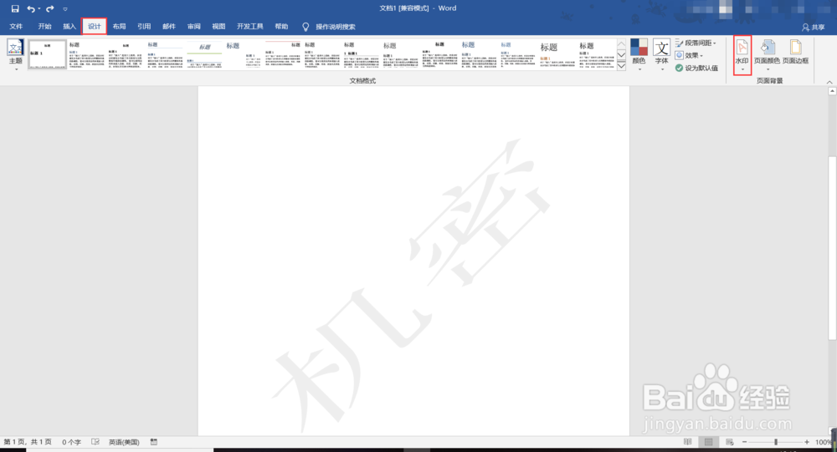The image size is (837, 452).
Task: Switch to the 开始 tab
Action: point(45,26)
